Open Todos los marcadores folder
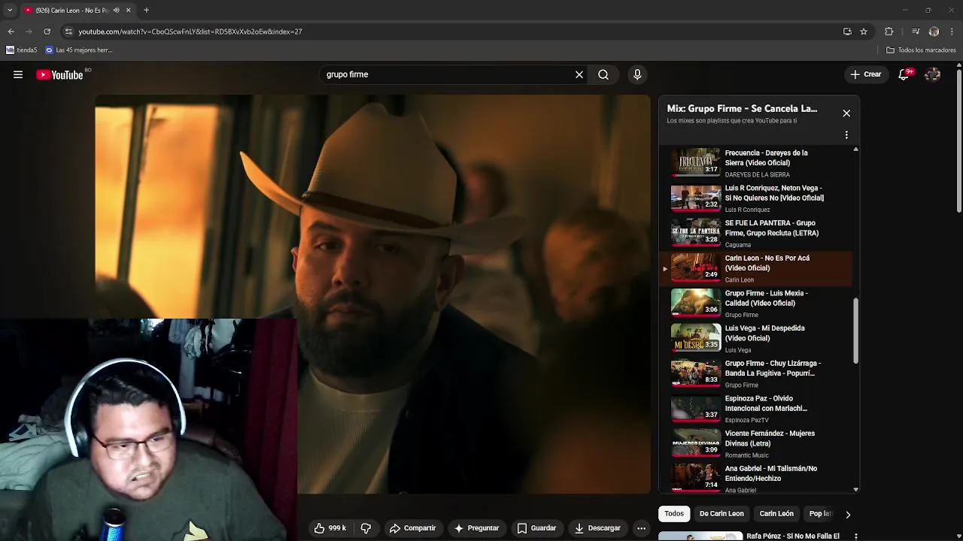This screenshot has width=963, height=541. [x=921, y=50]
